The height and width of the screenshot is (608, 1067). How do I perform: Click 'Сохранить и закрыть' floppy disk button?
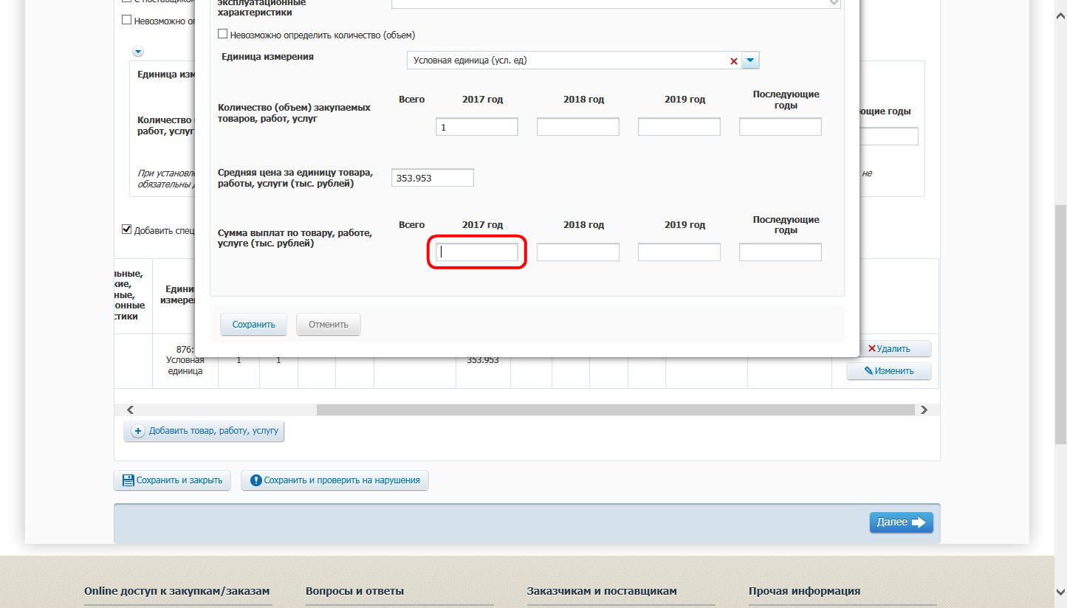point(172,480)
